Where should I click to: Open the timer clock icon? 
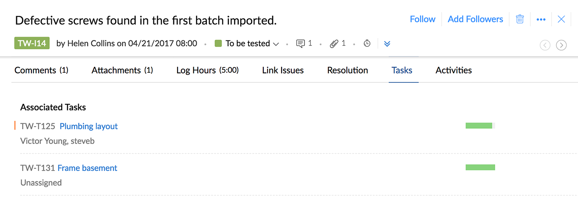pos(367,43)
